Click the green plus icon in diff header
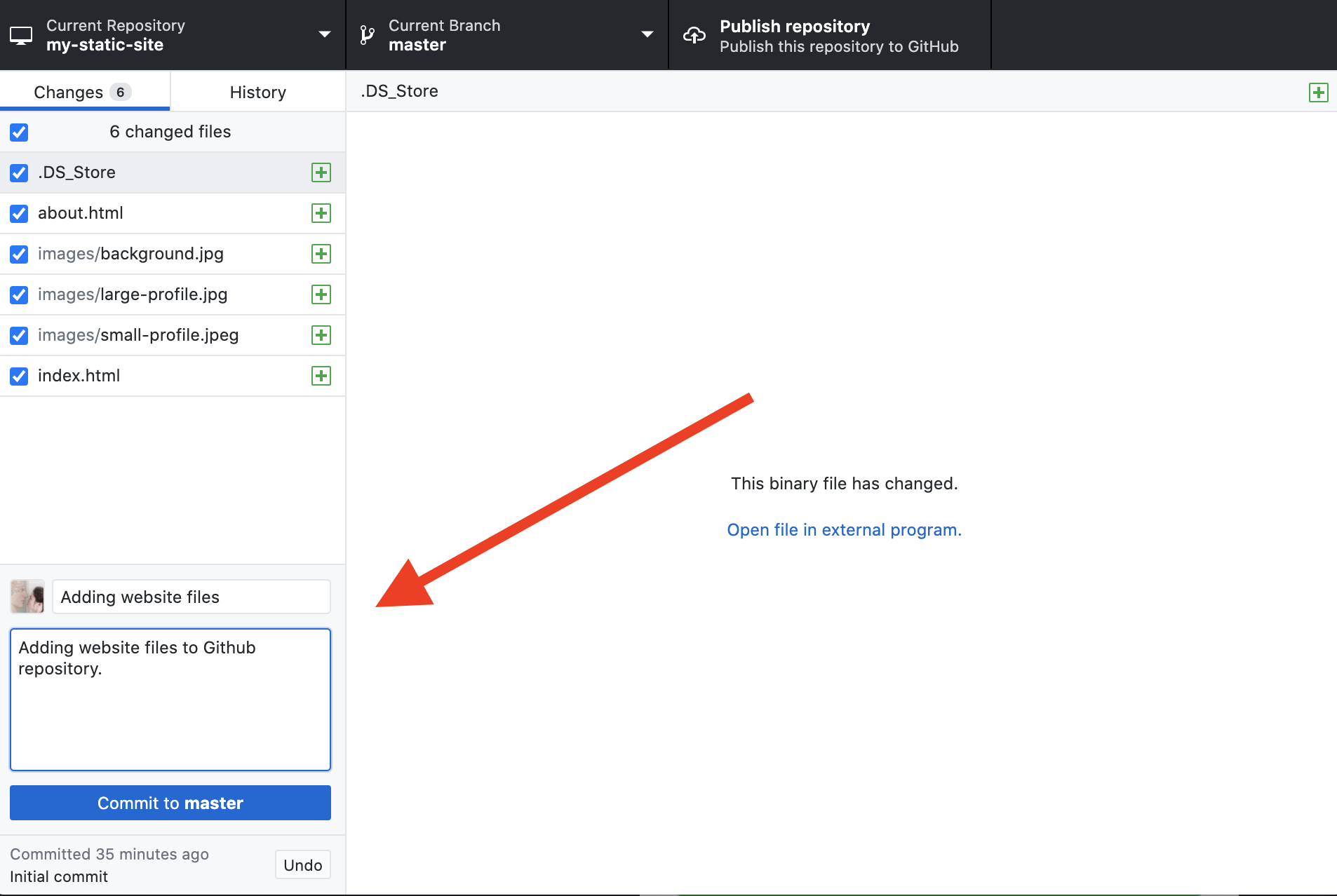 [1318, 93]
